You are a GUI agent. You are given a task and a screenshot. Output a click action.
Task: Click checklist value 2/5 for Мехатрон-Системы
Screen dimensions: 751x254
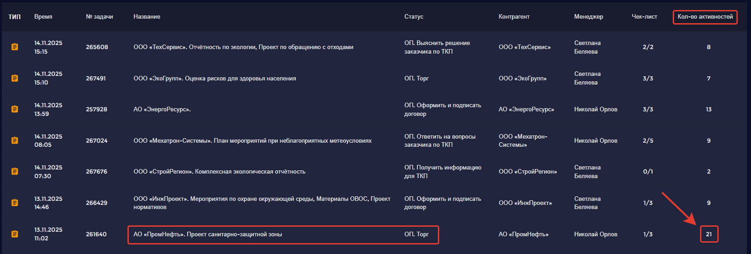coord(648,141)
